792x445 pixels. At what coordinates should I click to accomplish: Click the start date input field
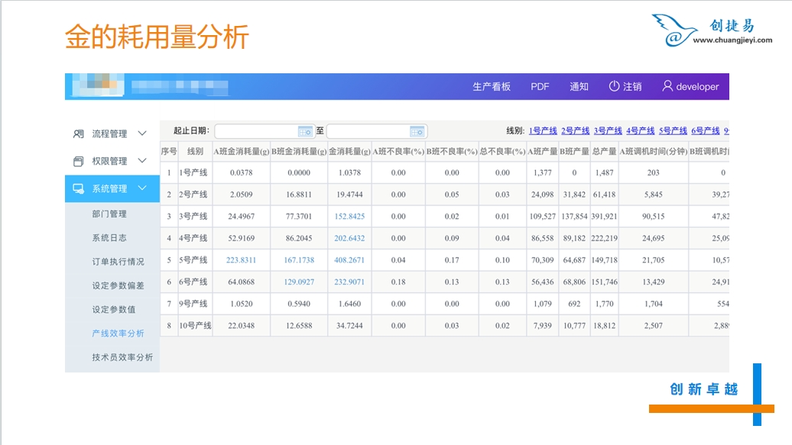[x=256, y=131]
